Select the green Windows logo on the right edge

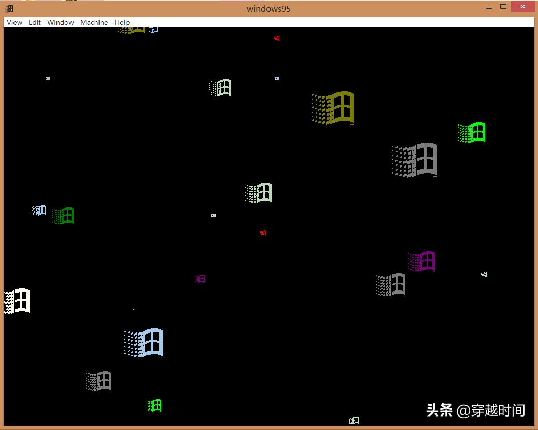click(x=471, y=132)
